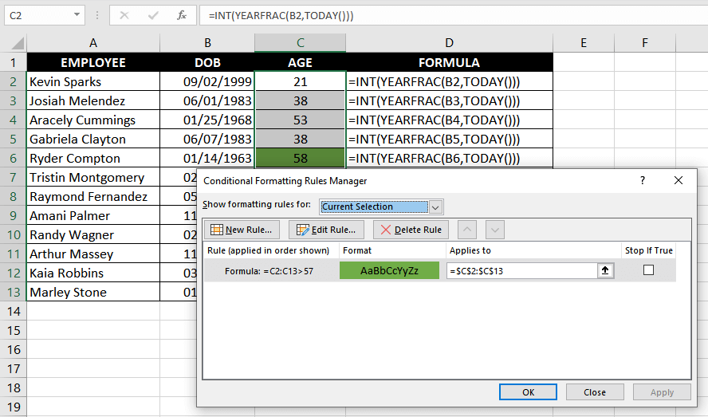Select the rule Formula: =C2:C13>57
The image size is (708, 417).
[269, 271]
